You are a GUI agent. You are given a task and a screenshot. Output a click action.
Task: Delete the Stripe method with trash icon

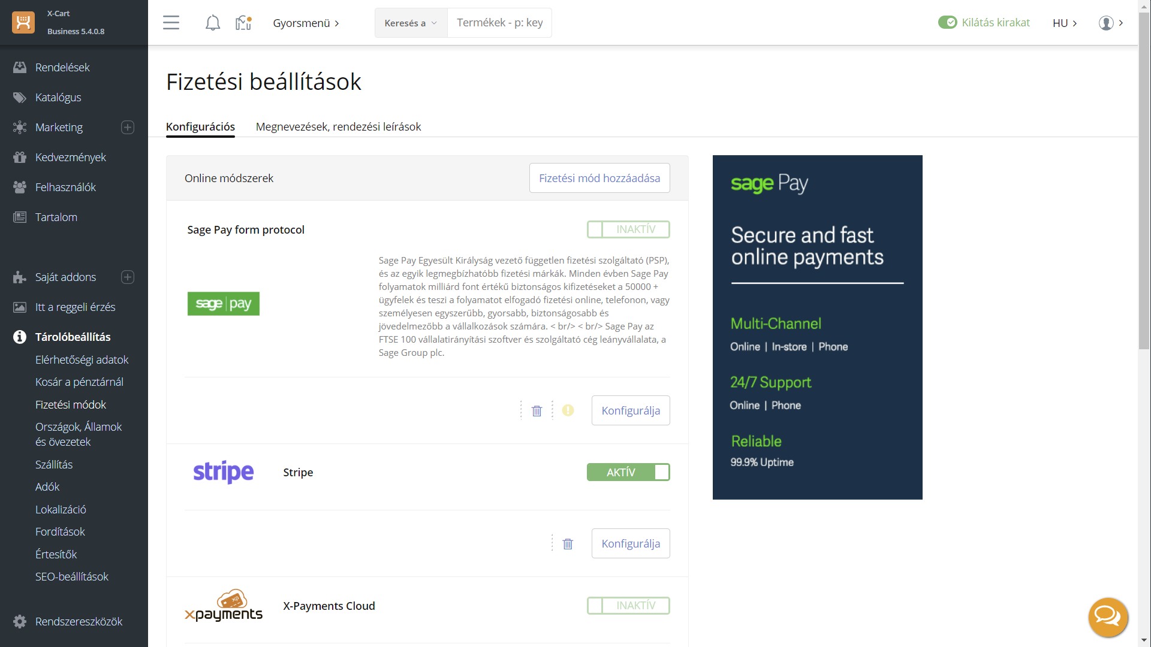pos(568,543)
